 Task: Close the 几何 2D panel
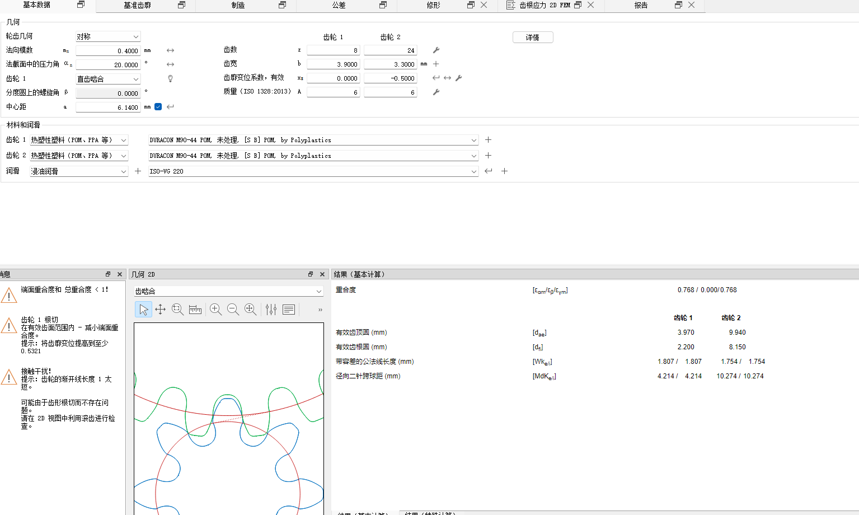tap(322, 274)
